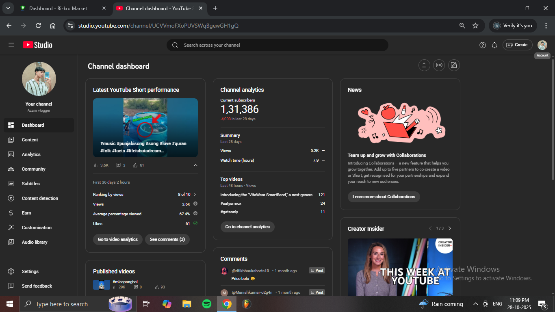Screen dimensions: 555x312
Task: Collapse the latest Short performance details
Action: (x=195, y=165)
